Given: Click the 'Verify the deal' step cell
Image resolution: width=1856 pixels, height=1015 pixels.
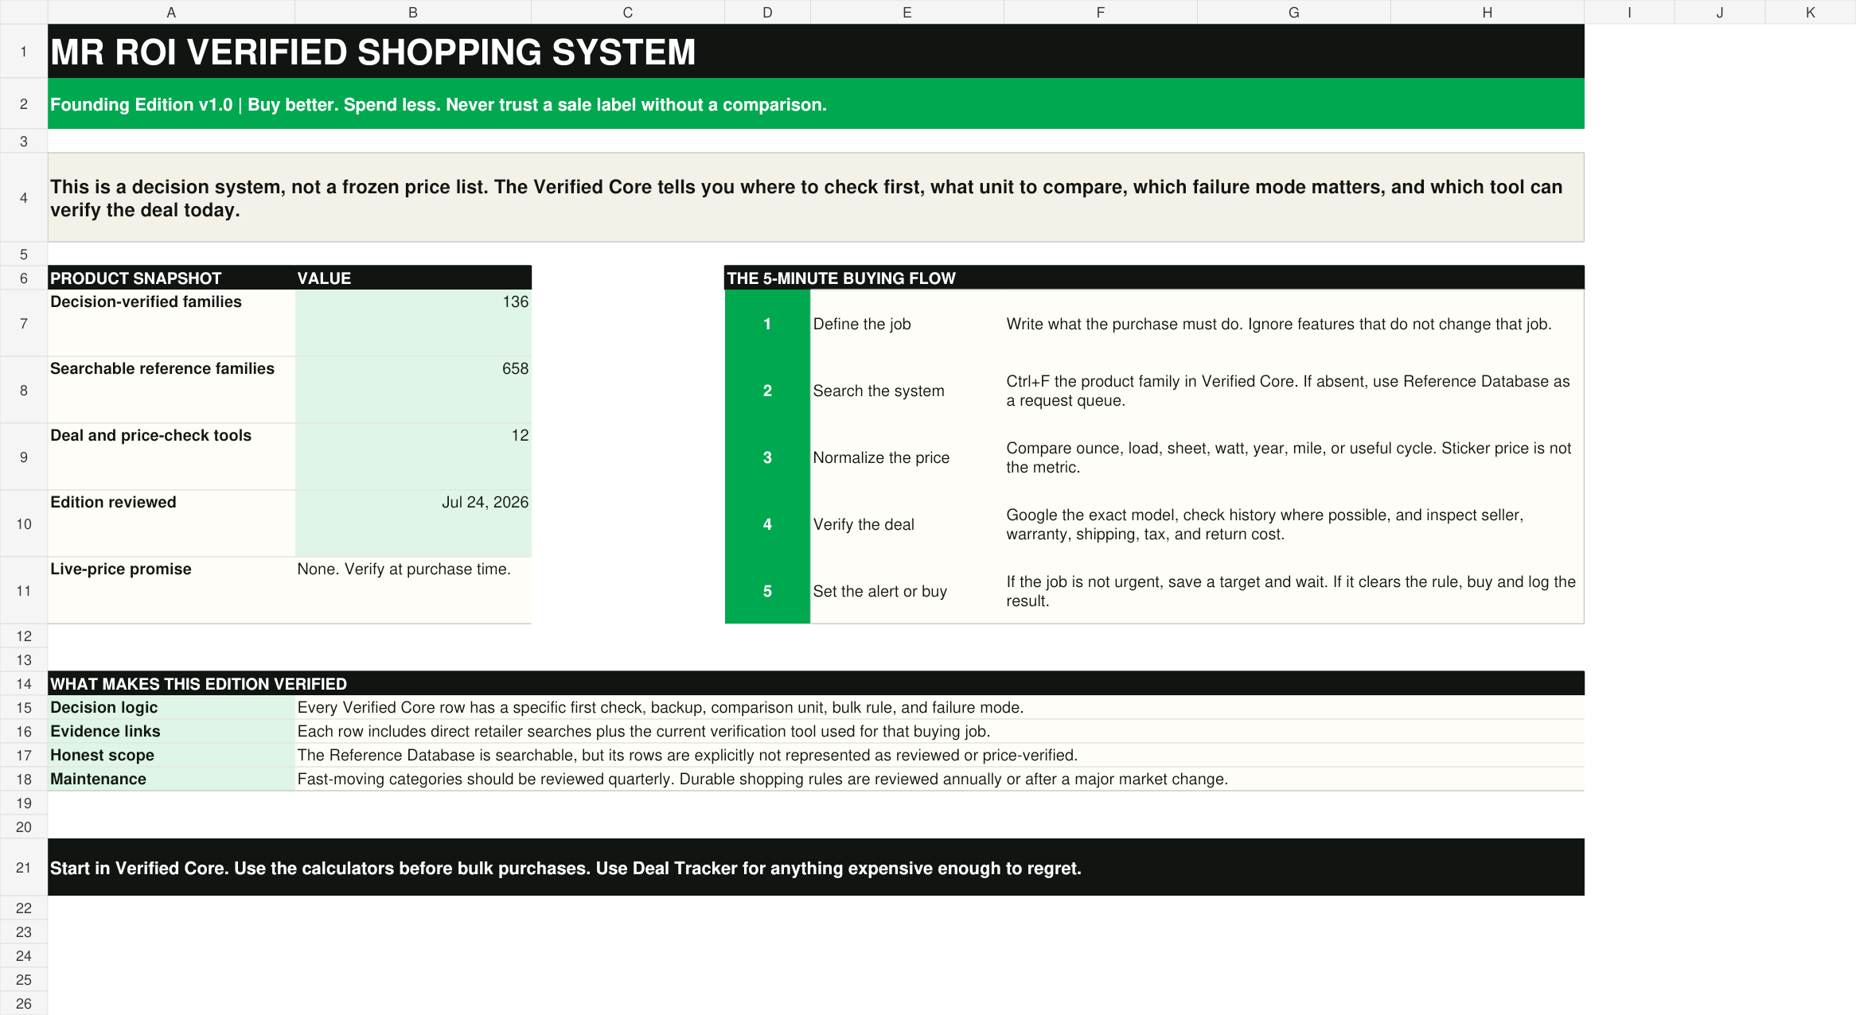Looking at the screenshot, I should tap(907, 523).
